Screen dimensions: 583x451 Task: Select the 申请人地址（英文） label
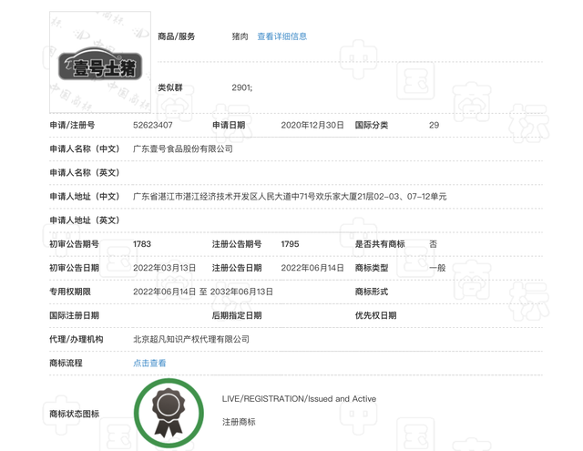[85, 220]
